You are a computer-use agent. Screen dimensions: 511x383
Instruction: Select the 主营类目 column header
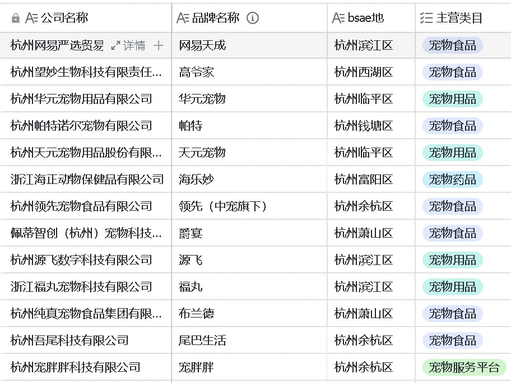tap(463, 18)
